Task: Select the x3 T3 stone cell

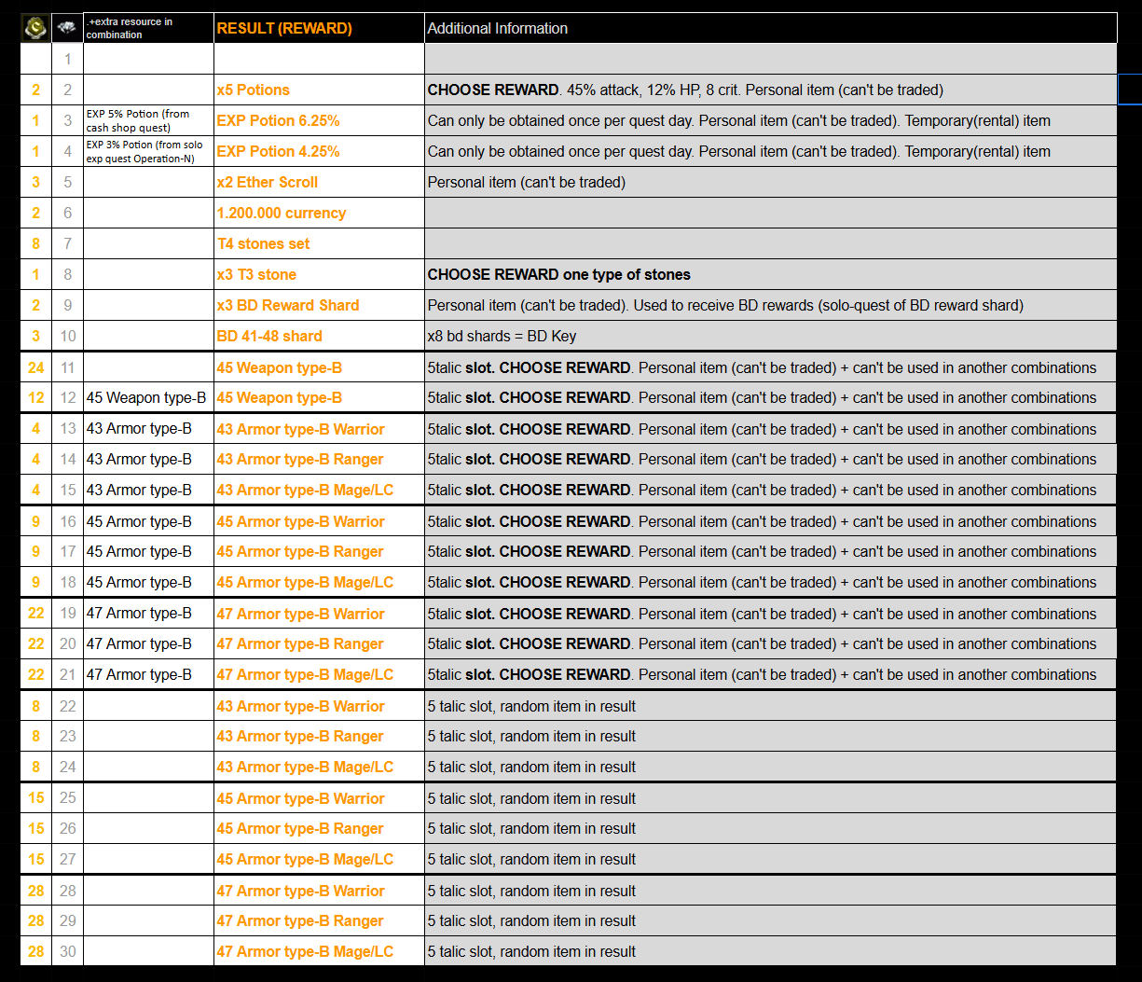Action: pos(256,274)
